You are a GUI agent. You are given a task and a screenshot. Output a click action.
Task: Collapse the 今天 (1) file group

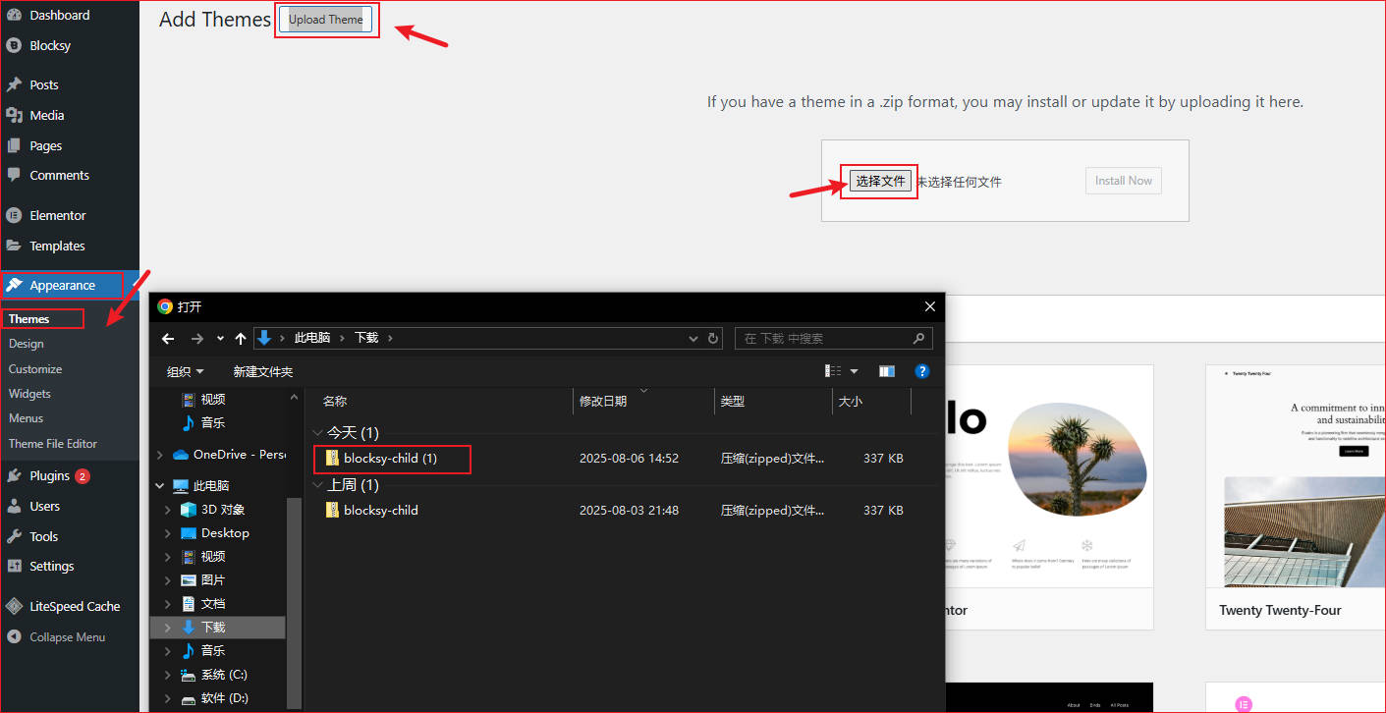317,432
